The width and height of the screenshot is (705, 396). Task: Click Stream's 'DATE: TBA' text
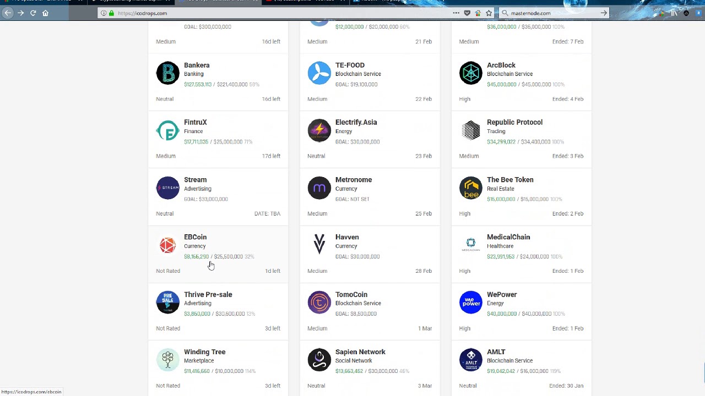[x=267, y=213]
